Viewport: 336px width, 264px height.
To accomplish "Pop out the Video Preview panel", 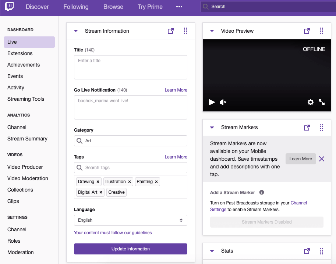I will [307, 31].
